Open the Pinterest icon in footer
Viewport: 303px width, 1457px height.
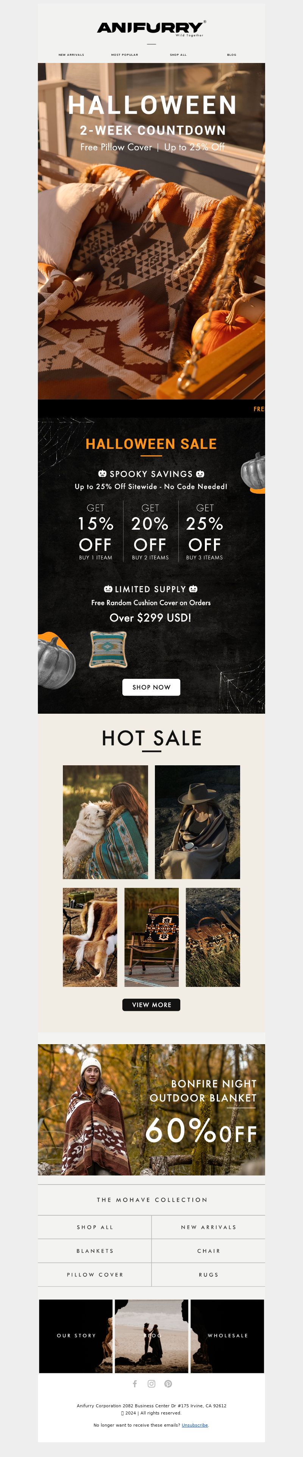(x=168, y=1383)
